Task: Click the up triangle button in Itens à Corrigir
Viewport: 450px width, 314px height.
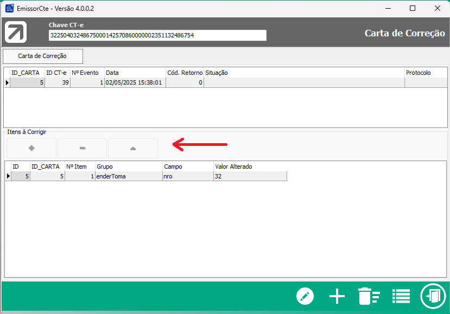Action: pyautogui.click(x=133, y=148)
